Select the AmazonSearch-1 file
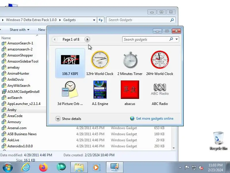Viewport: 230px width, 173px height. [x=20, y=43]
